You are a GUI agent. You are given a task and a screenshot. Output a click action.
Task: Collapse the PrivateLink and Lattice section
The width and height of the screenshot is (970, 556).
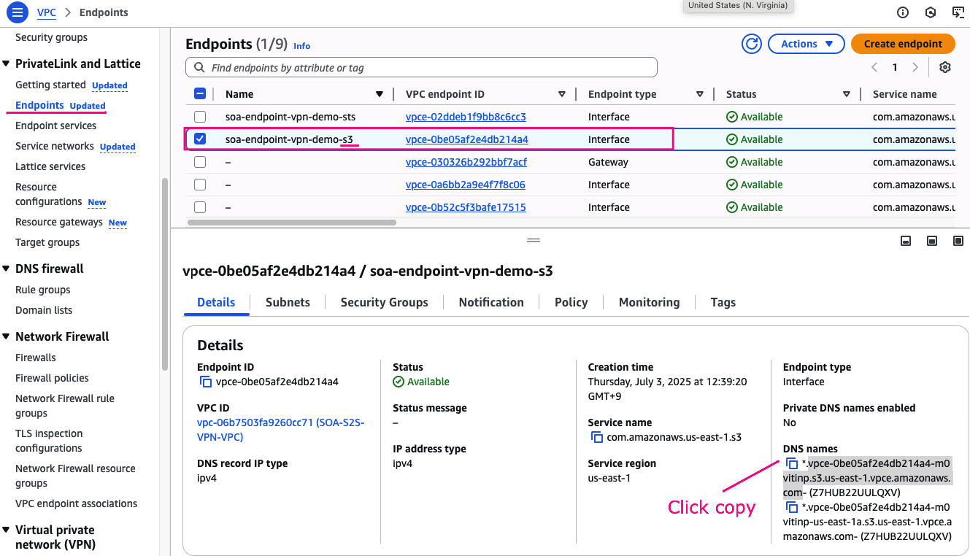pyautogui.click(x=7, y=64)
